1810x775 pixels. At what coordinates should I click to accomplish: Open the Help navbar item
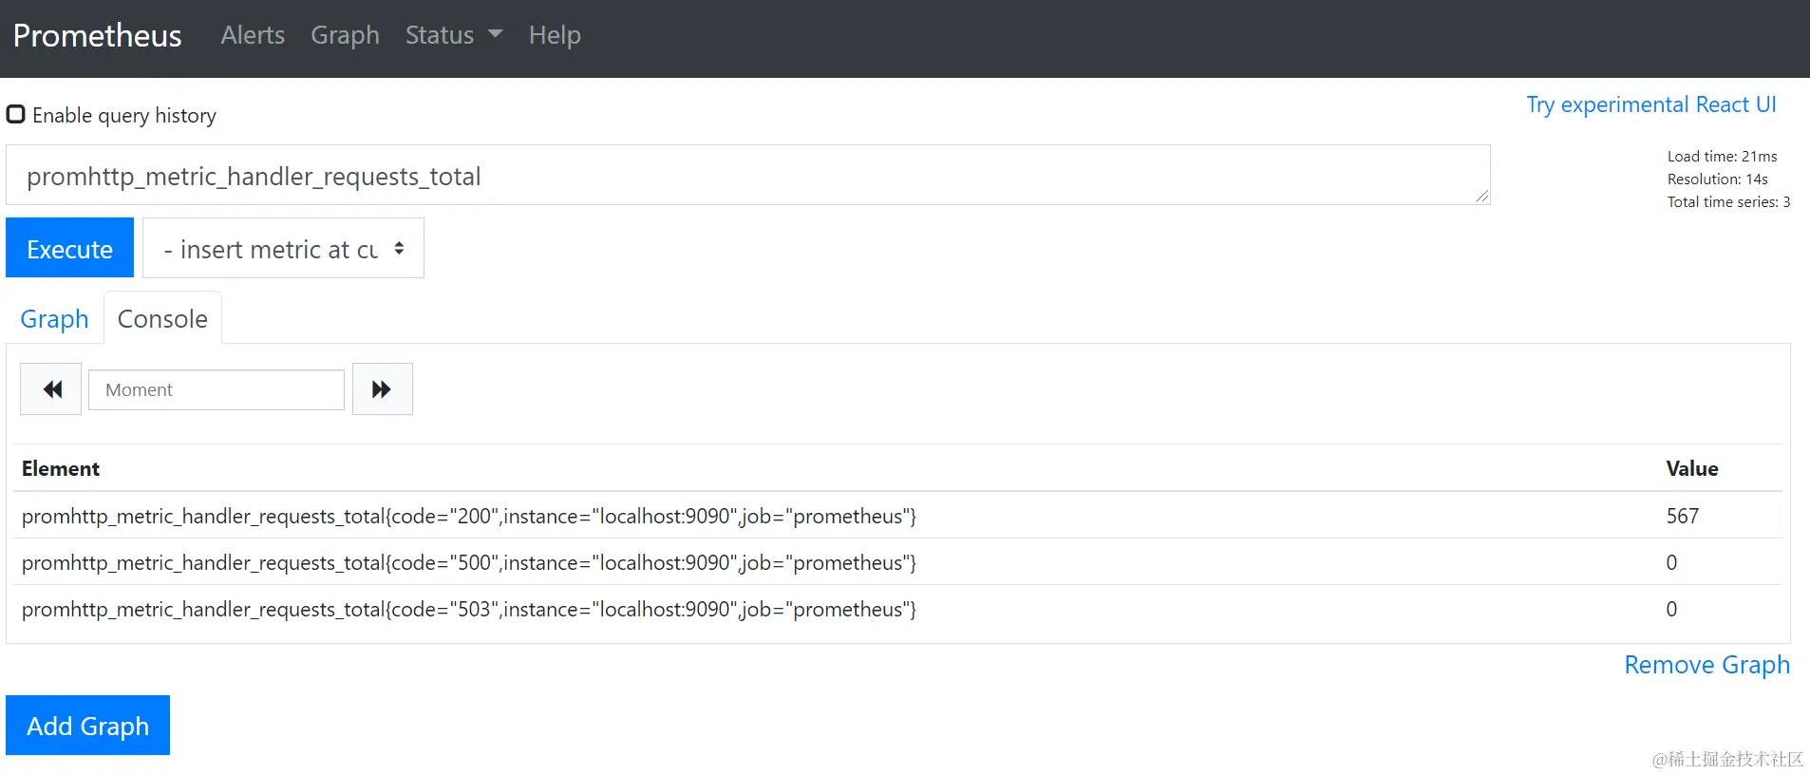tap(555, 35)
